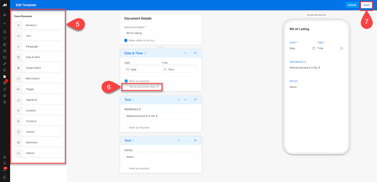Click the Reference/Load # placeholder field in editor
Screen dimensions: 377x182
click(x=161, y=116)
